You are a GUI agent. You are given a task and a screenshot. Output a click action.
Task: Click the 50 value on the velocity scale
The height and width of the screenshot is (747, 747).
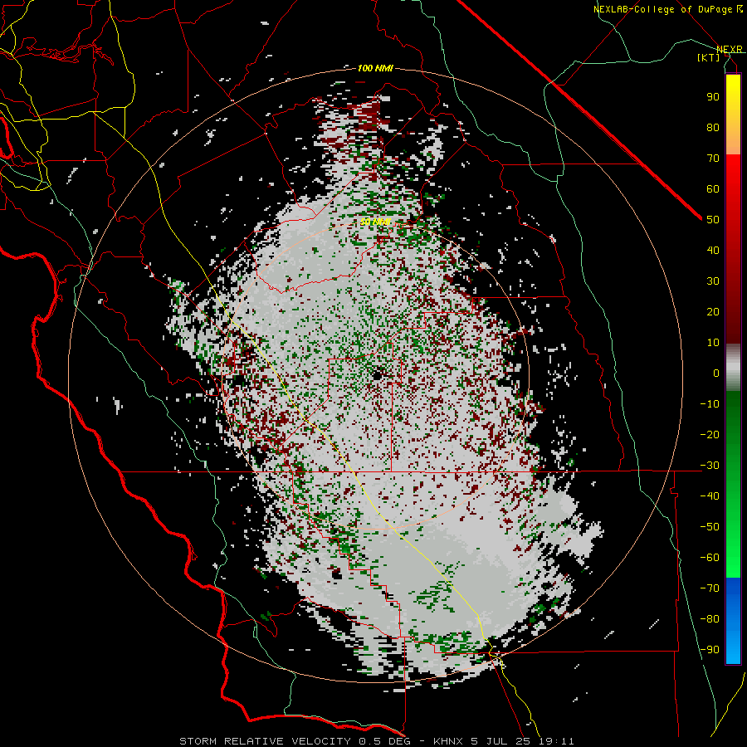tap(713, 220)
